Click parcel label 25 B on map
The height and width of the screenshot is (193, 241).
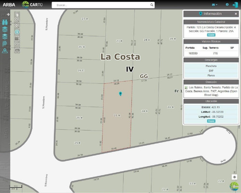(77, 143)
